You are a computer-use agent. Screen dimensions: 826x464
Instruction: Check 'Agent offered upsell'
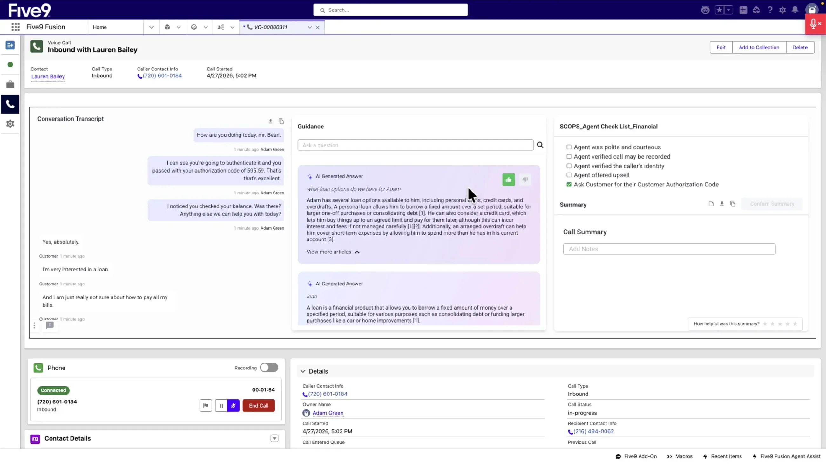569,175
